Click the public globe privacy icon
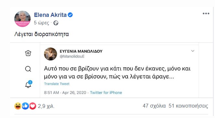The image size is (215, 118). point(56,23)
